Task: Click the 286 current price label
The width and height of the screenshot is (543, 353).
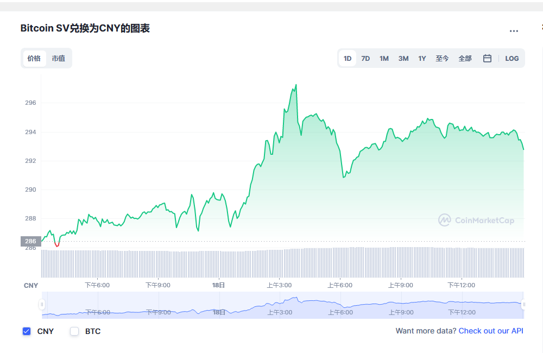Action: pyautogui.click(x=31, y=241)
